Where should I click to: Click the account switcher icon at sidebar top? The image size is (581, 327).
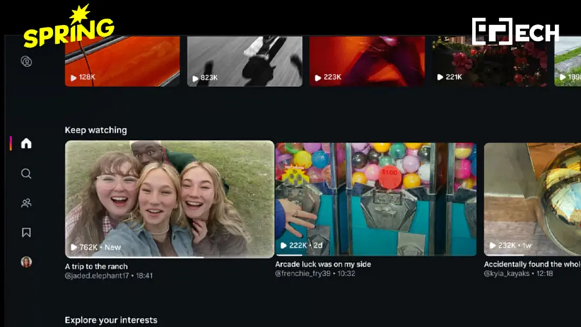(x=26, y=61)
